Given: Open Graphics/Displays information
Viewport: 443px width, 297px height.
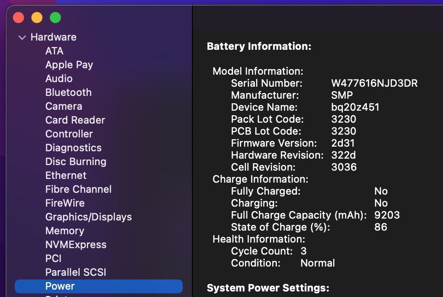Looking at the screenshot, I should [89, 217].
